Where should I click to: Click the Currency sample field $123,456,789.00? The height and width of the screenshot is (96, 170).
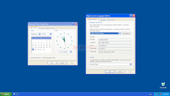click(x=115, y=43)
